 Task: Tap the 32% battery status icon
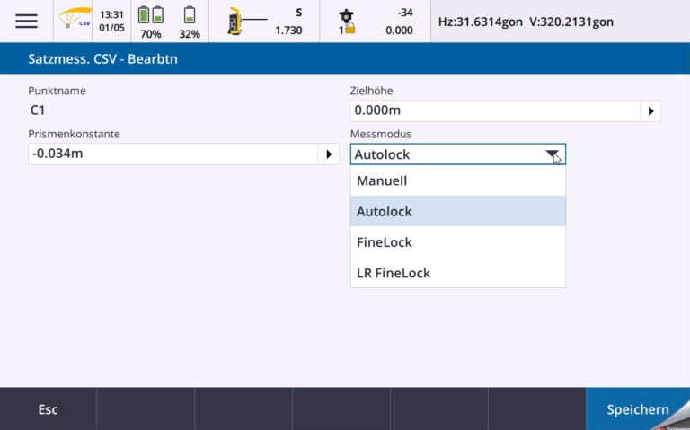pyautogui.click(x=190, y=22)
